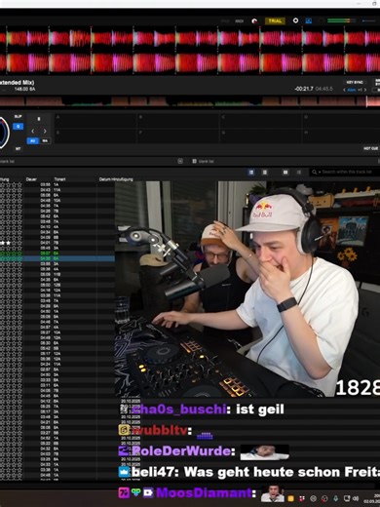Viewport: 380px width, 507px height.
Task: Click the emote image in RoleDerWurde's message
Action: pos(264,452)
